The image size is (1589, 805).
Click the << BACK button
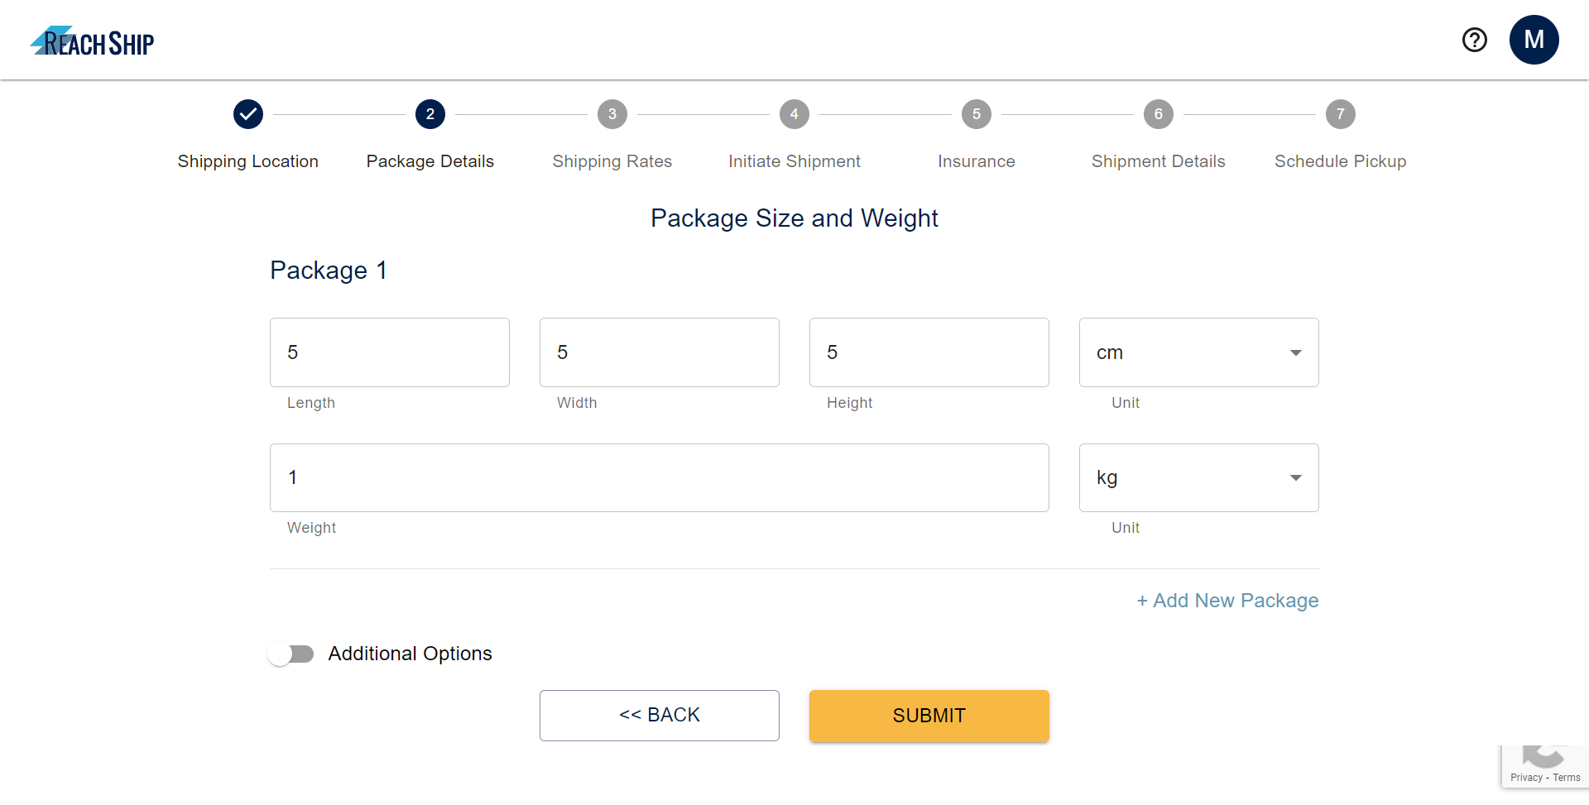(659, 715)
